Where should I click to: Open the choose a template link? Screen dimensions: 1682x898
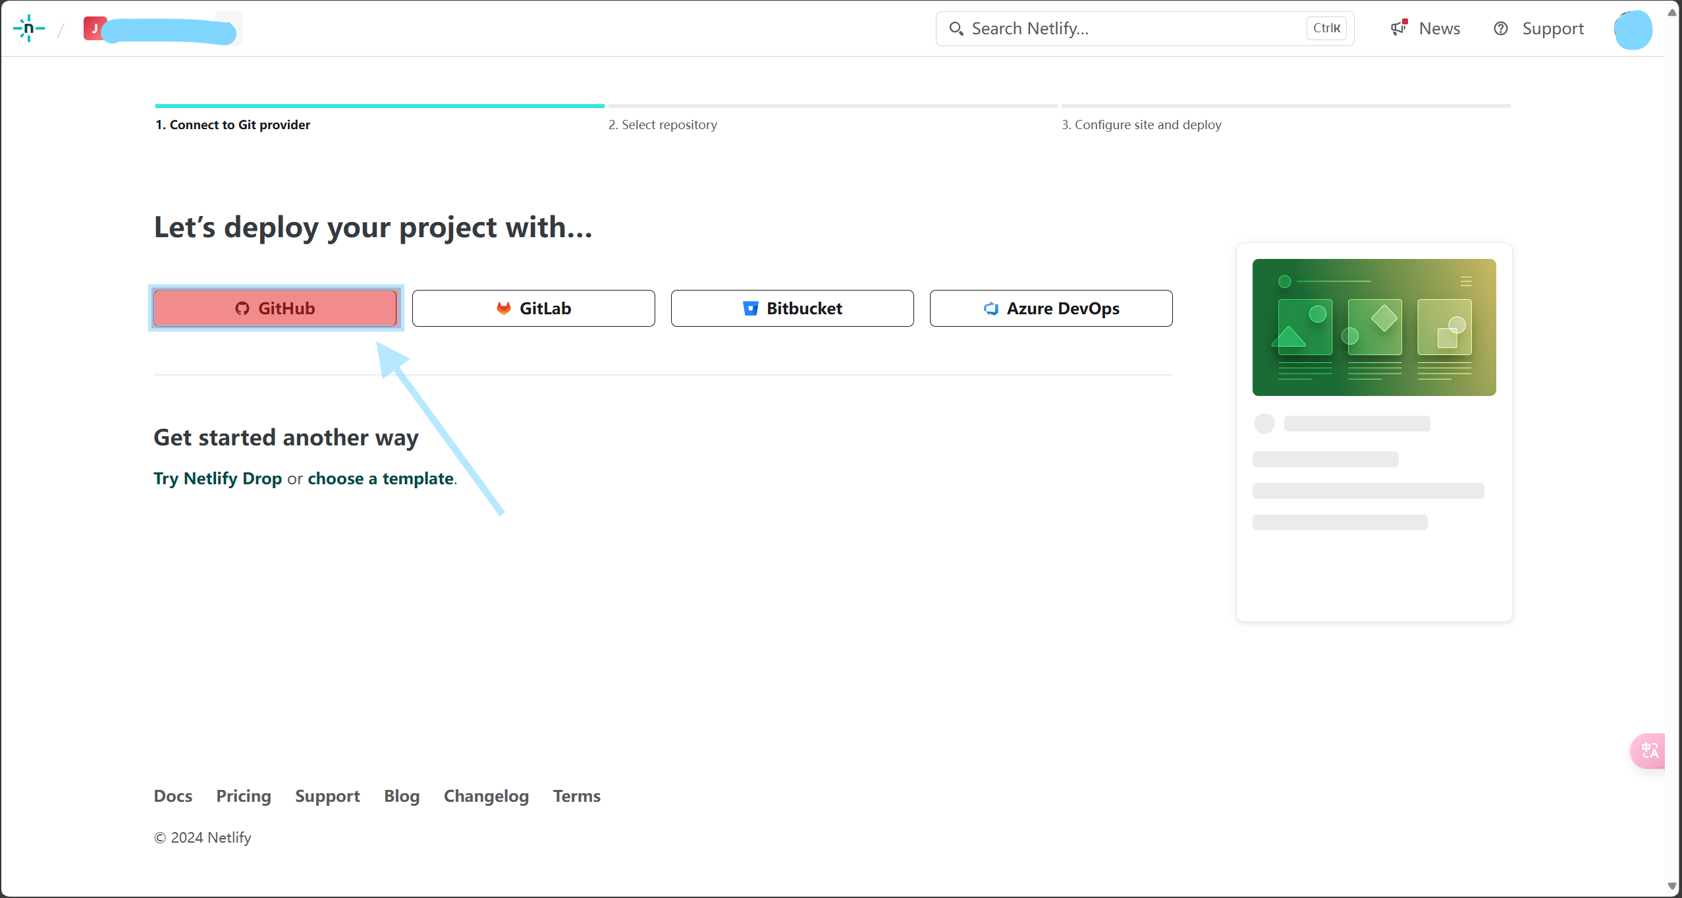point(381,478)
